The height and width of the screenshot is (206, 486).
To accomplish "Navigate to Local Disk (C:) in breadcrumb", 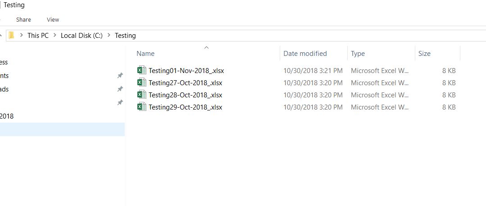I will (82, 35).
